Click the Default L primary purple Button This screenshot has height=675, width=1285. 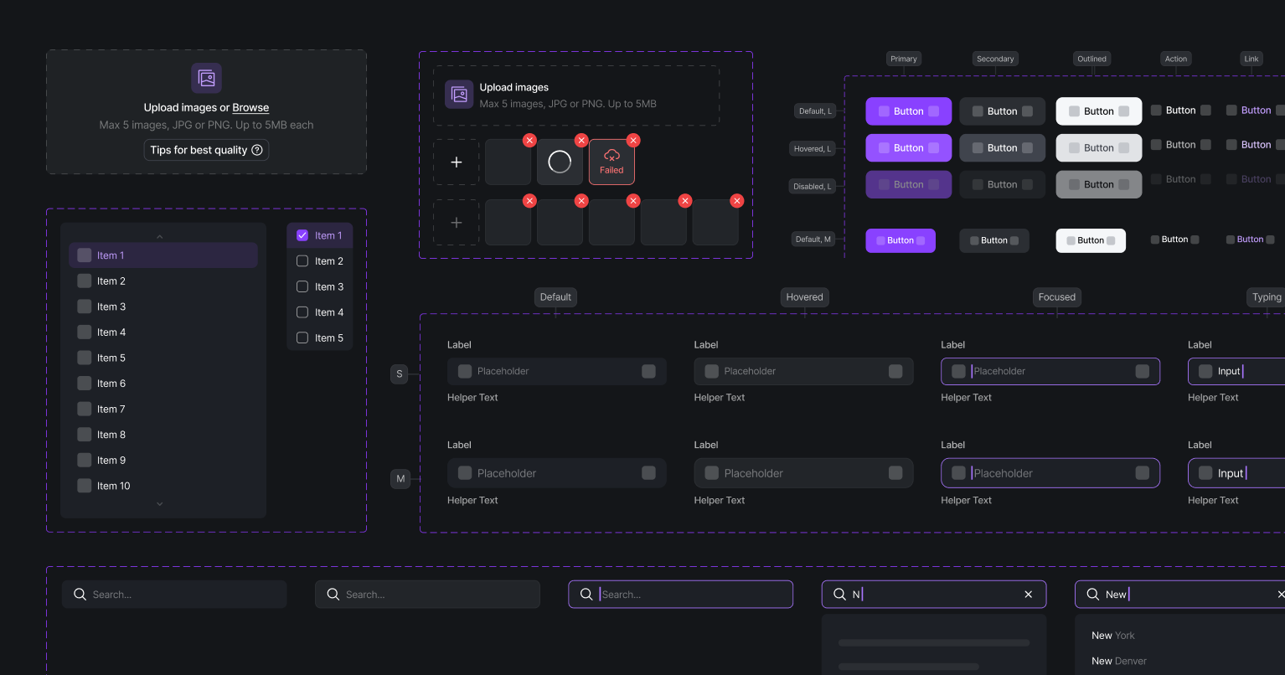pyautogui.click(x=908, y=111)
